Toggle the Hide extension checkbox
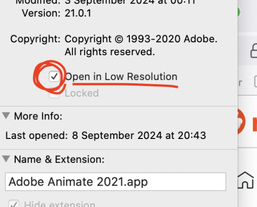 pos(14,204)
